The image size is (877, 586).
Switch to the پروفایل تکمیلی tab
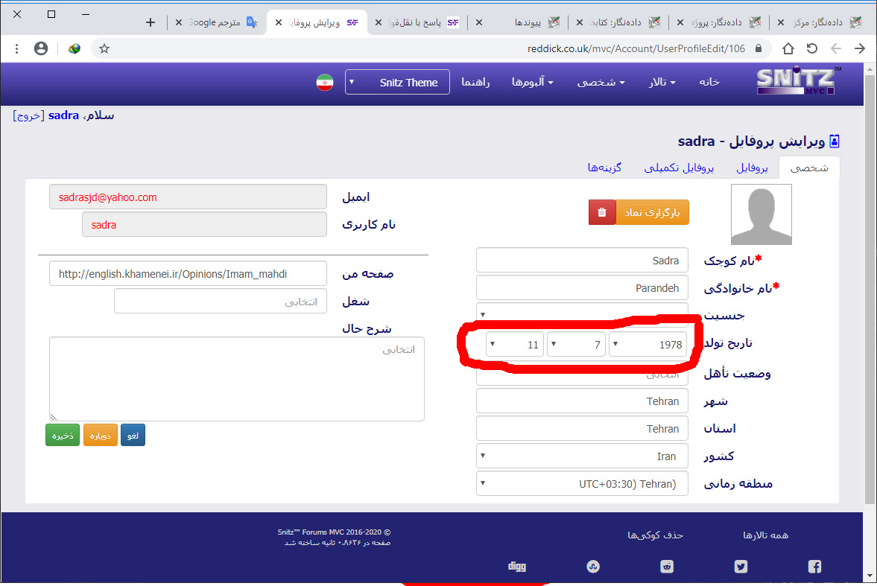tap(679, 168)
